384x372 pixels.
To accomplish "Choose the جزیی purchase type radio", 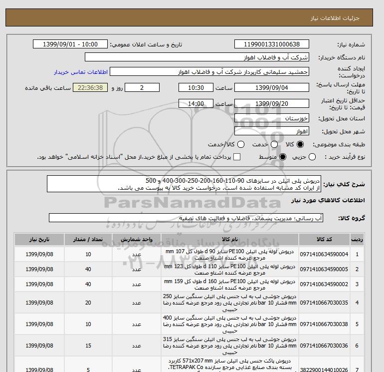I will tap(312, 157).
